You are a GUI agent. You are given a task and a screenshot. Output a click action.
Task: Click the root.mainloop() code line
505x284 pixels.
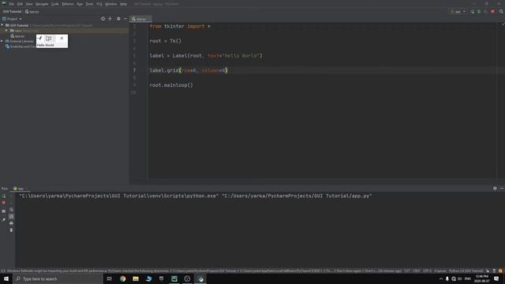coord(171,85)
